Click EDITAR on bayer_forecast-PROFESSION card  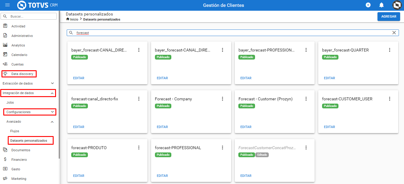(246, 78)
